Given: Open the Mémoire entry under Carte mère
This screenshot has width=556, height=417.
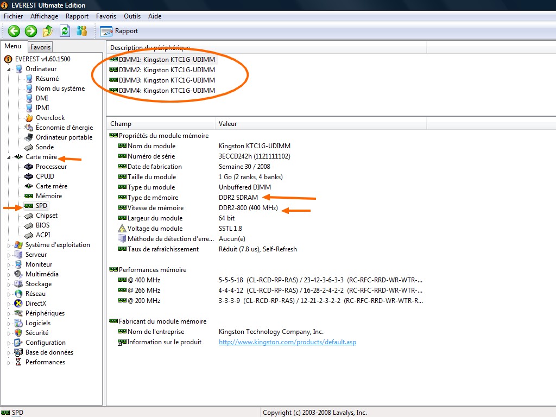Looking at the screenshot, I should coord(49,196).
